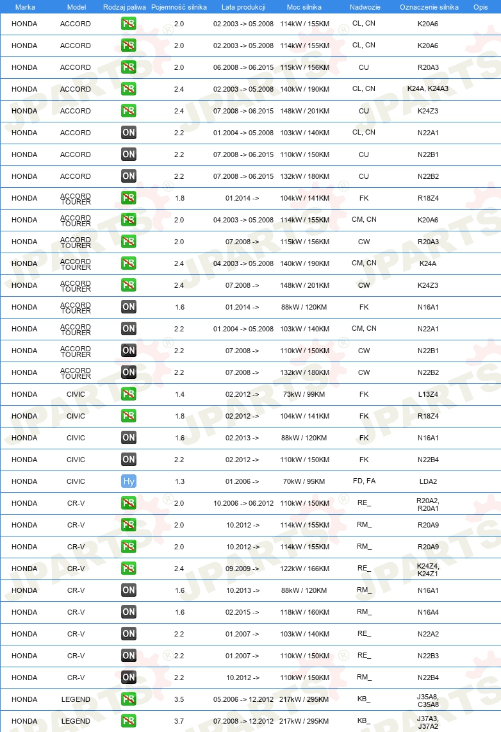Screen dimensions: 501x732
Task: Click diesel ON icon in CIVIC N16A1 row
Action: click(x=129, y=437)
